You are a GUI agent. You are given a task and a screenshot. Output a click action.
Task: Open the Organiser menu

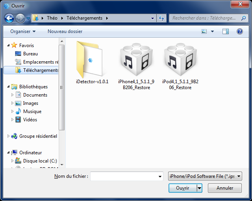23,31
